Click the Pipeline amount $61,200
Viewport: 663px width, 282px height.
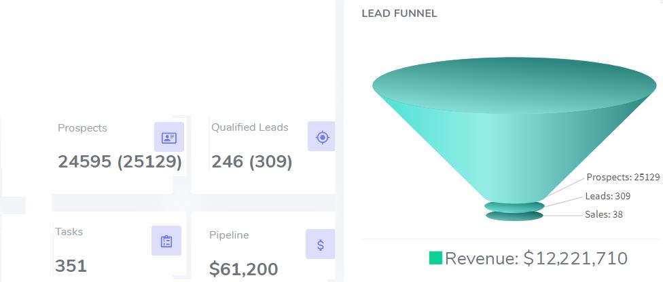point(243,269)
